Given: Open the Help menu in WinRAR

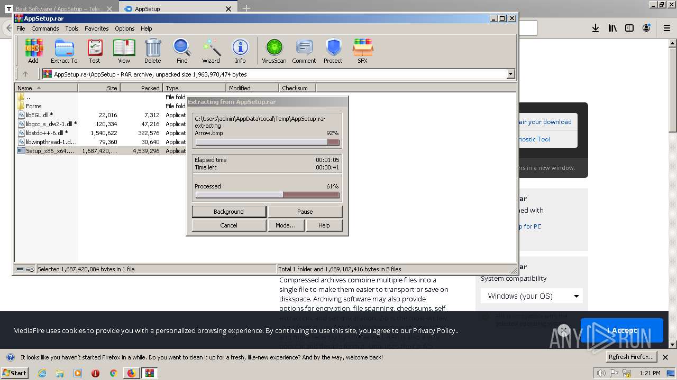Looking at the screenshot, I should pos(147,28).
